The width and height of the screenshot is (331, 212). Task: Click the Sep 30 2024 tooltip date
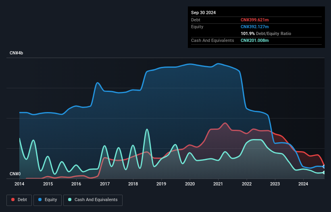204,12
